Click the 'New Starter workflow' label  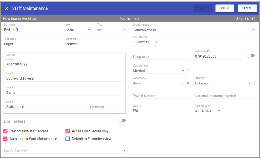click(20, 19)
